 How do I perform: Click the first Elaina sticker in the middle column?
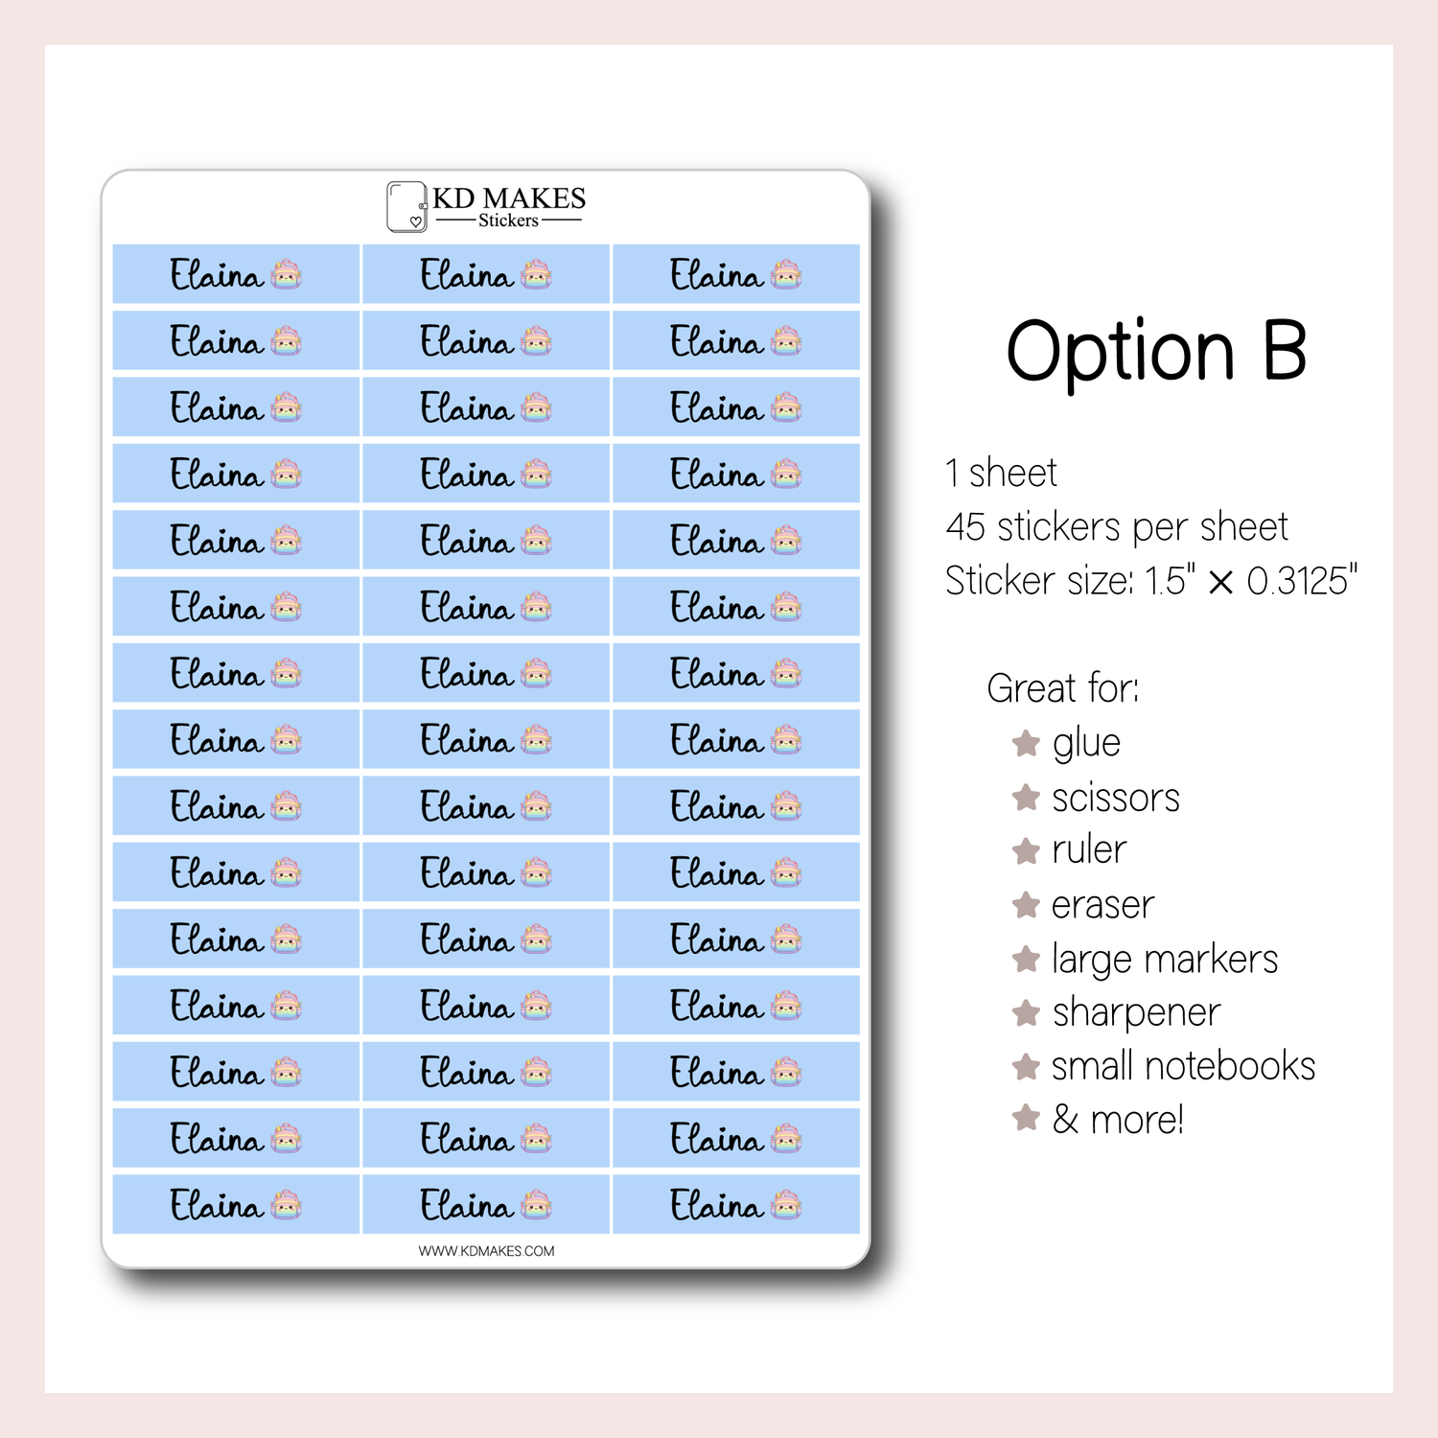click(486, 274)
